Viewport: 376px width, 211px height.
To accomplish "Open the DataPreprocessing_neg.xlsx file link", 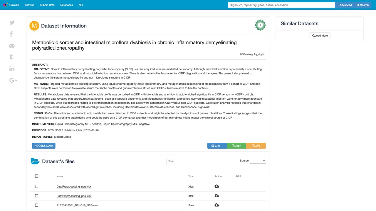I will click(74, 187).
